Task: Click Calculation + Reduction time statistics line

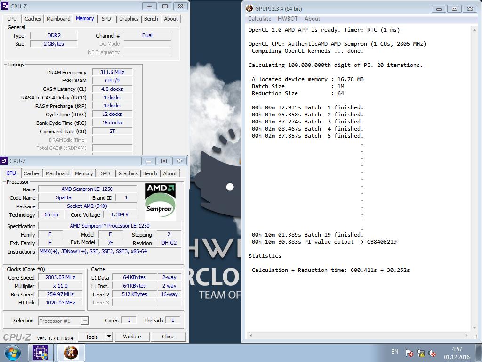Action: pyautogui.click(x=331, y=270)
